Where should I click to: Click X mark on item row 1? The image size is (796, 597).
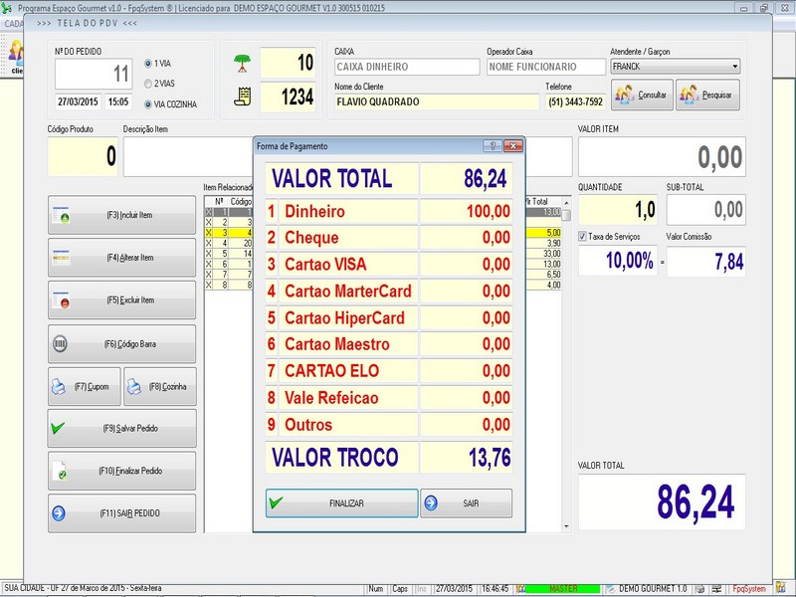(209, 212)
